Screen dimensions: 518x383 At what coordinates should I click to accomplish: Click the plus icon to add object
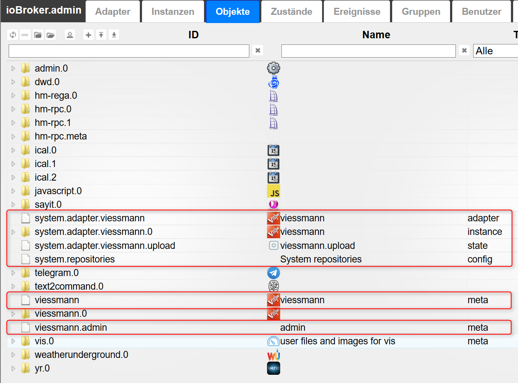[88, 35]
